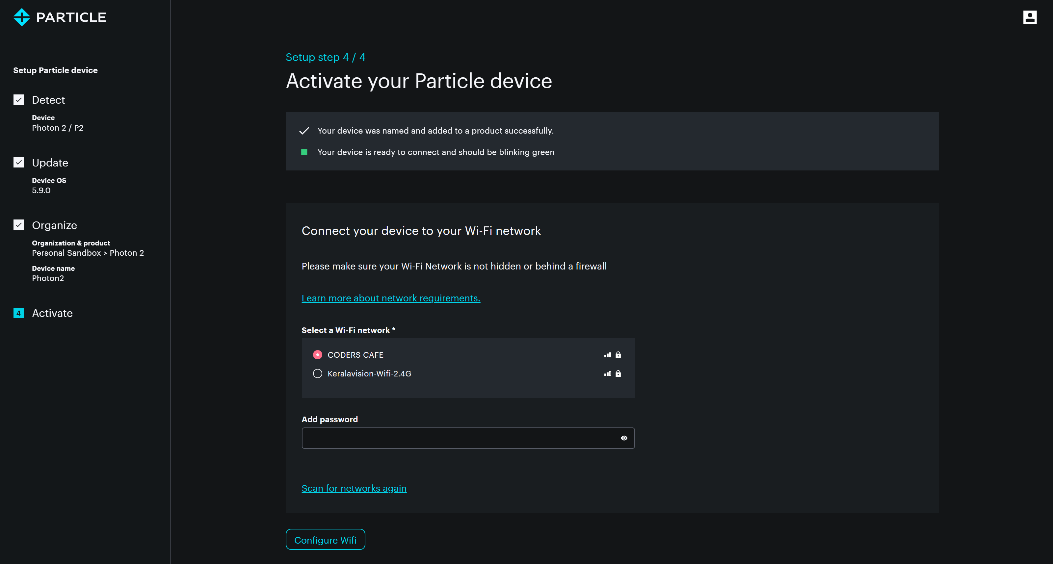Click the success checkmark icon in status box

tap(304, 131)
